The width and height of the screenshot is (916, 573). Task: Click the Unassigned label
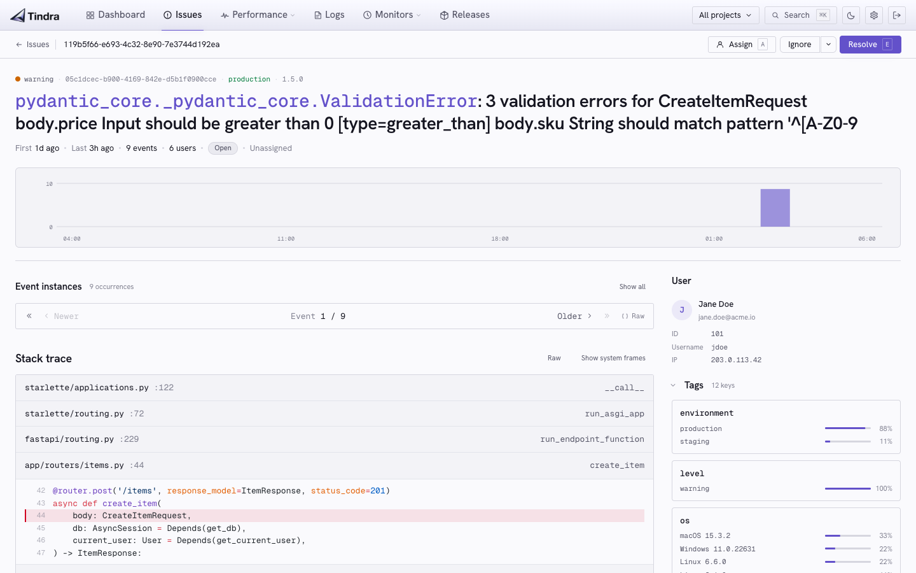271,148
